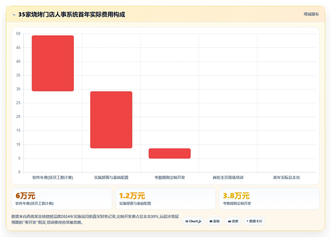Viewport: 331px width, 237px height.
Task: Click the lightning icon beside the chart title
Action: [14, 15]
